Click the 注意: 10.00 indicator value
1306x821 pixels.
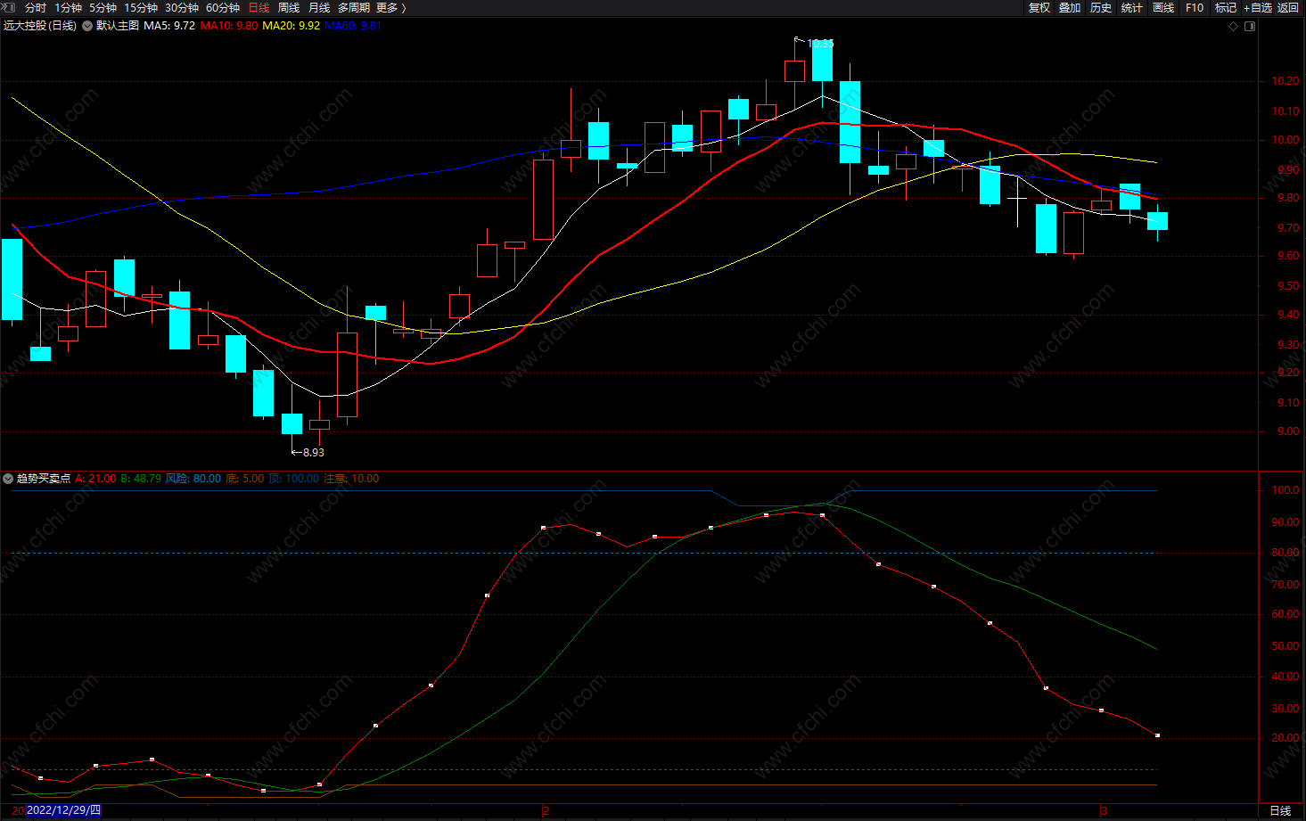point(351,479)
